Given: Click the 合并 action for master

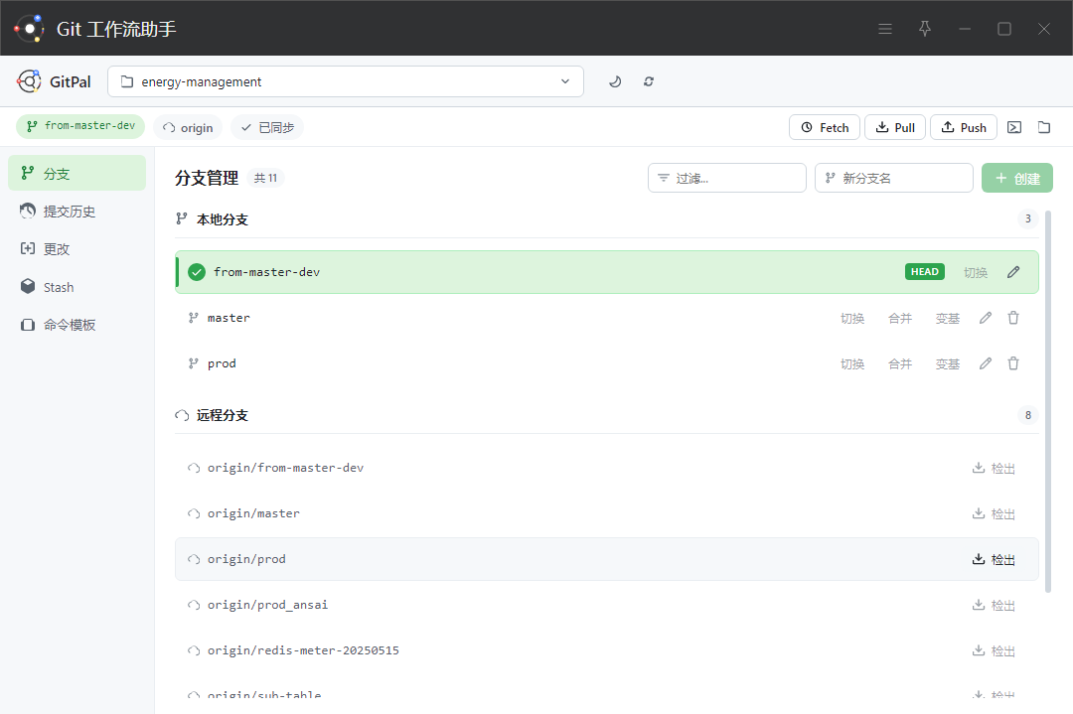Looking at the screenshot, I should click(x=900, y=318).
